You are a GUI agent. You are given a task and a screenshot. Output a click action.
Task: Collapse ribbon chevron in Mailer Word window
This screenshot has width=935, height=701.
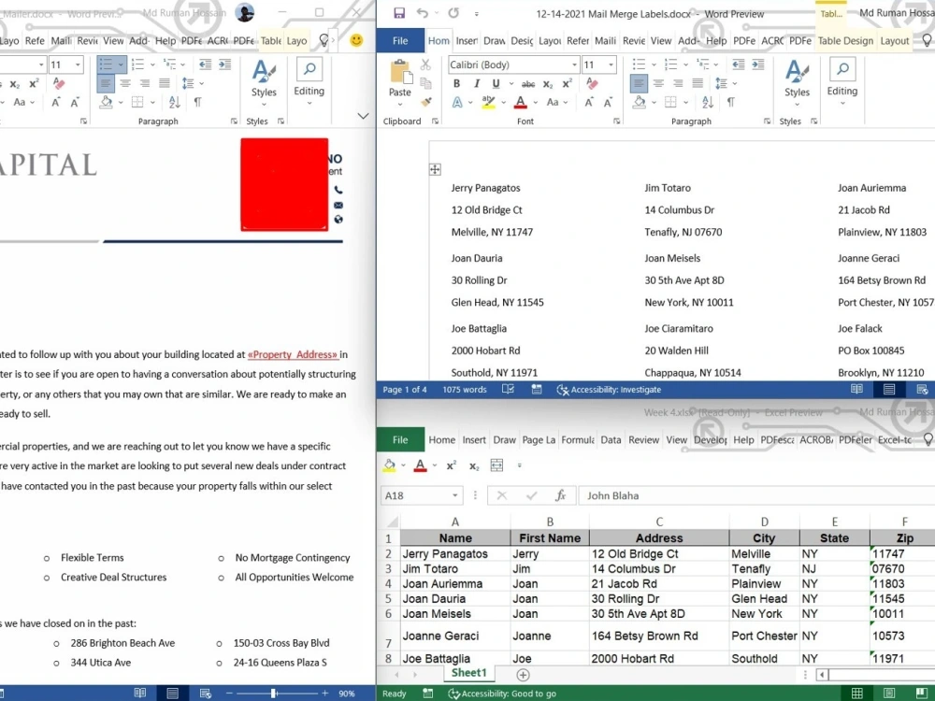(363, 116)
